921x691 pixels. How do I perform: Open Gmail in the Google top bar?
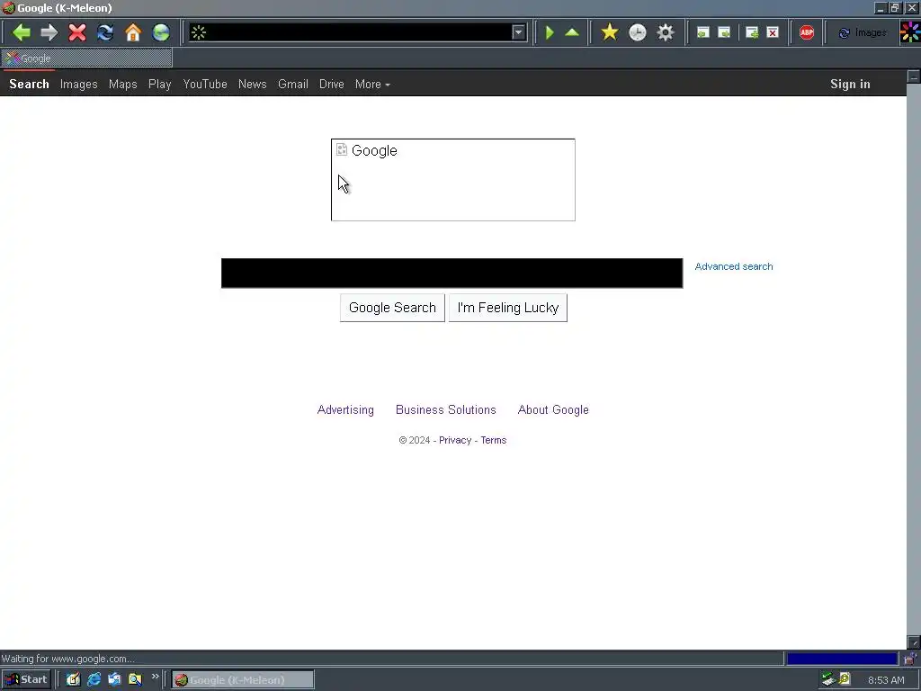pos(293,84)
